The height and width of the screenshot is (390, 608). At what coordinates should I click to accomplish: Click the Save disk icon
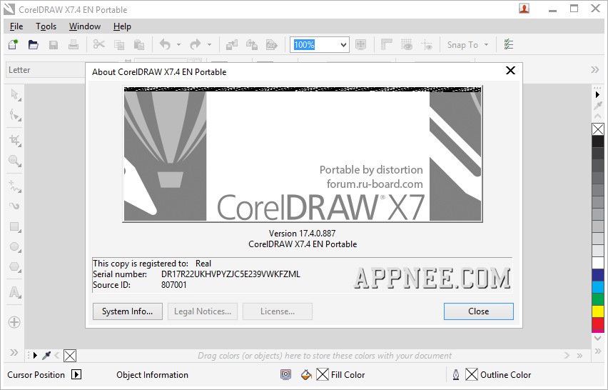54,45
